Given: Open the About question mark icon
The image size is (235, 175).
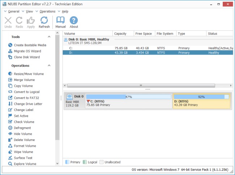Looking at the screenshot, I should click(x=74, y=20).
